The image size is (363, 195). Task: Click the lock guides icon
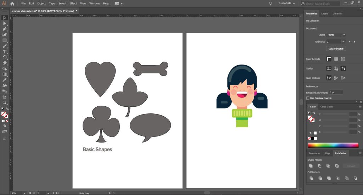point(336,68)
